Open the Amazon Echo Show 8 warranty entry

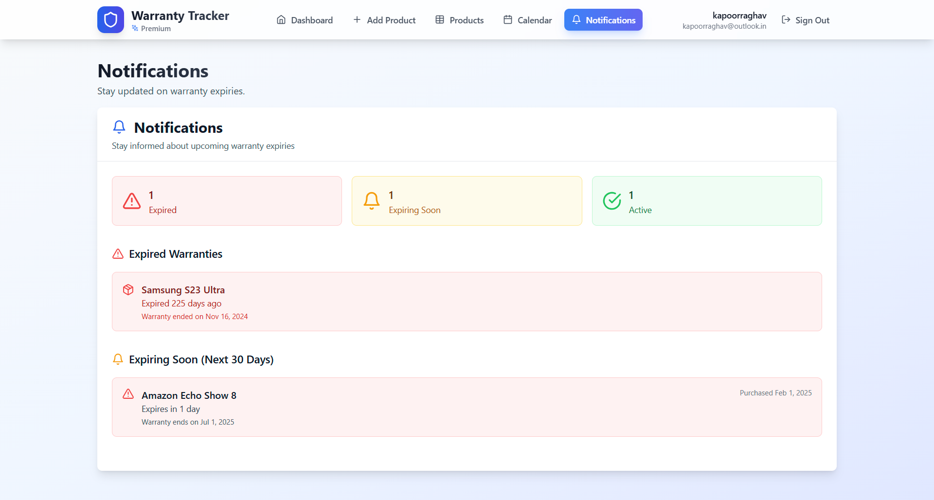[467, 407]
